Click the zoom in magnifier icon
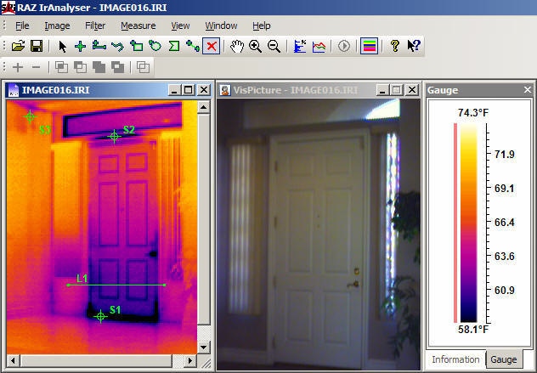Viewport: 537px width, 373px height. click(x=256, y=46)
